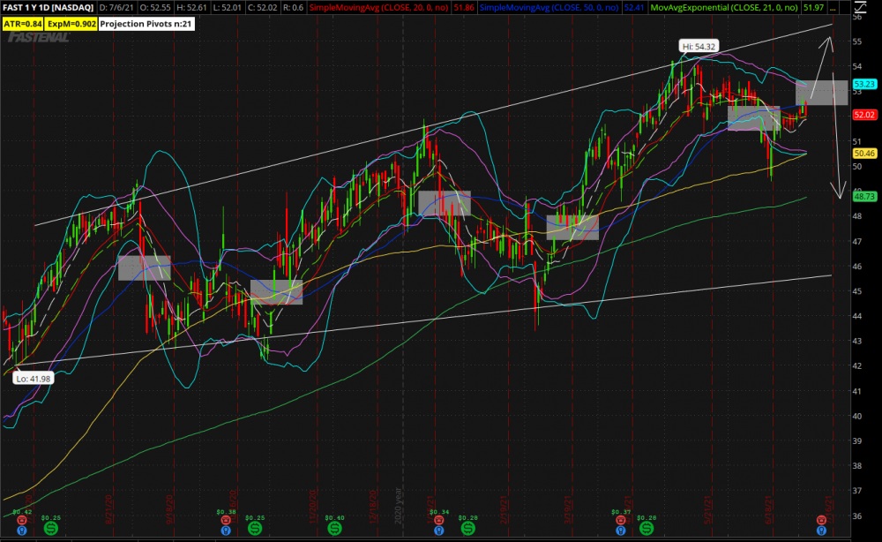
Task: Click the yellow ATR=0.84 label
Action: 24,24
